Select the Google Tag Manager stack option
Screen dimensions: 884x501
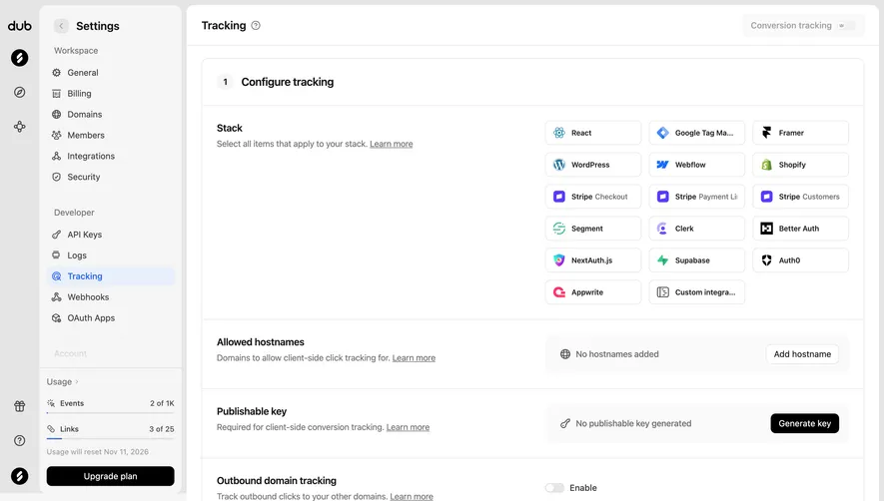click(697, 133)
